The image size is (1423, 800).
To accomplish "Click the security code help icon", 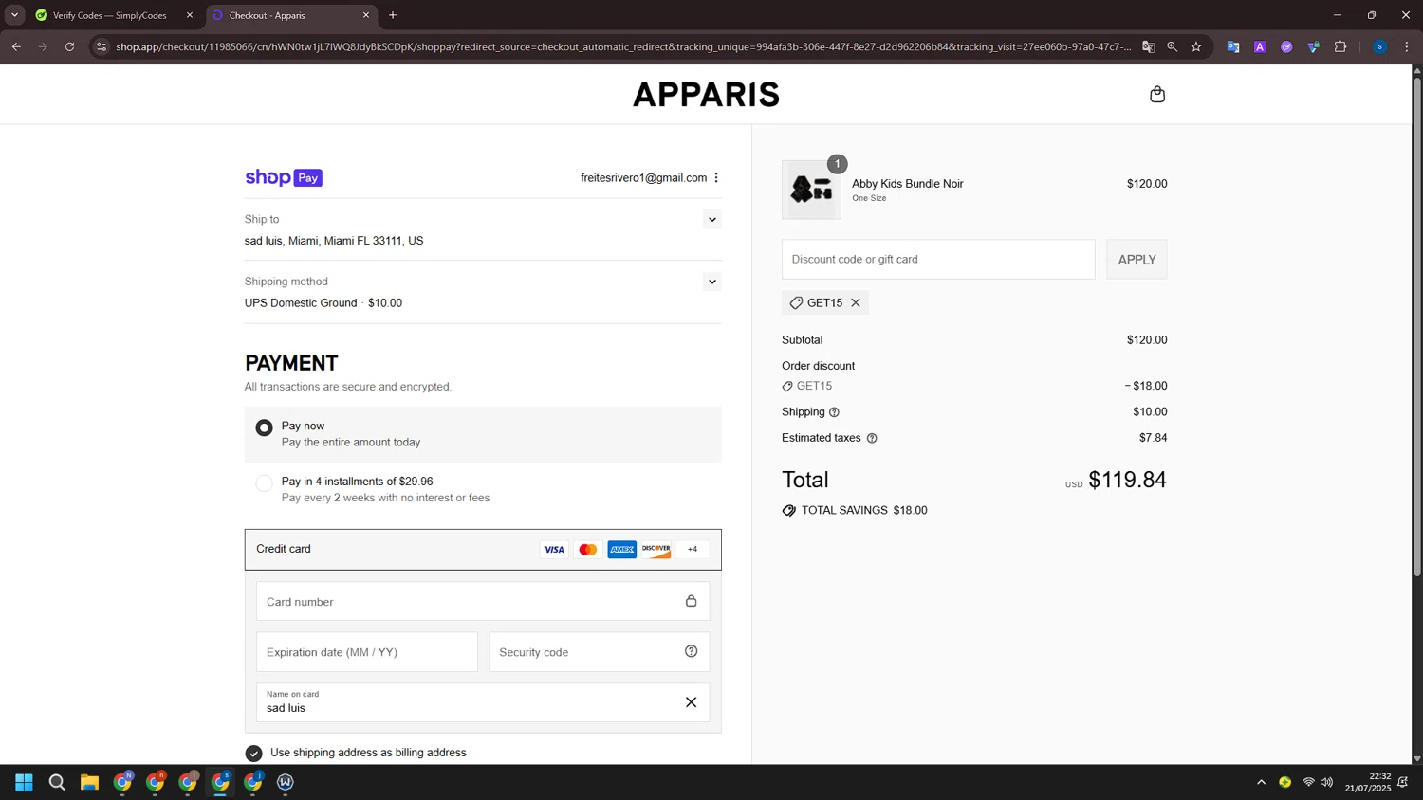I will click(691, 651).
